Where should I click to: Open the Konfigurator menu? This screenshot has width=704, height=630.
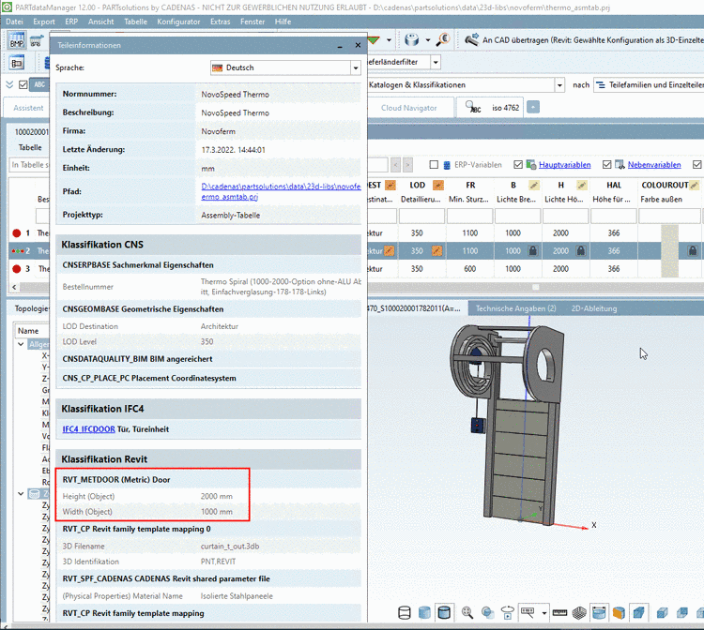coord(177,21)
